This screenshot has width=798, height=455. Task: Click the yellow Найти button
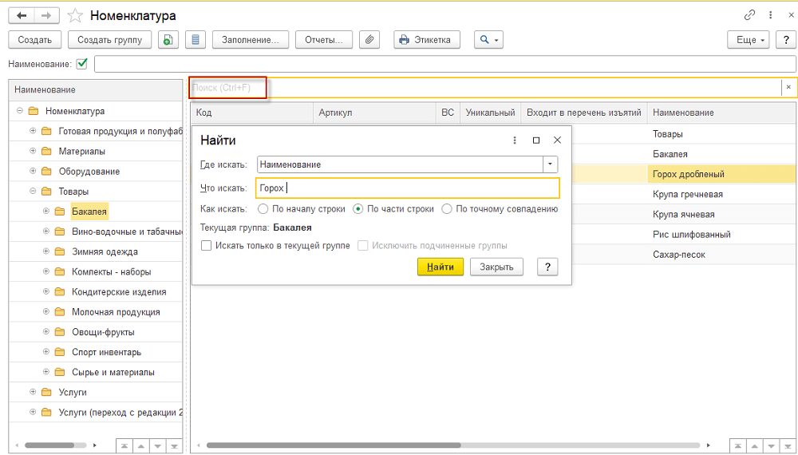(440, 267)
